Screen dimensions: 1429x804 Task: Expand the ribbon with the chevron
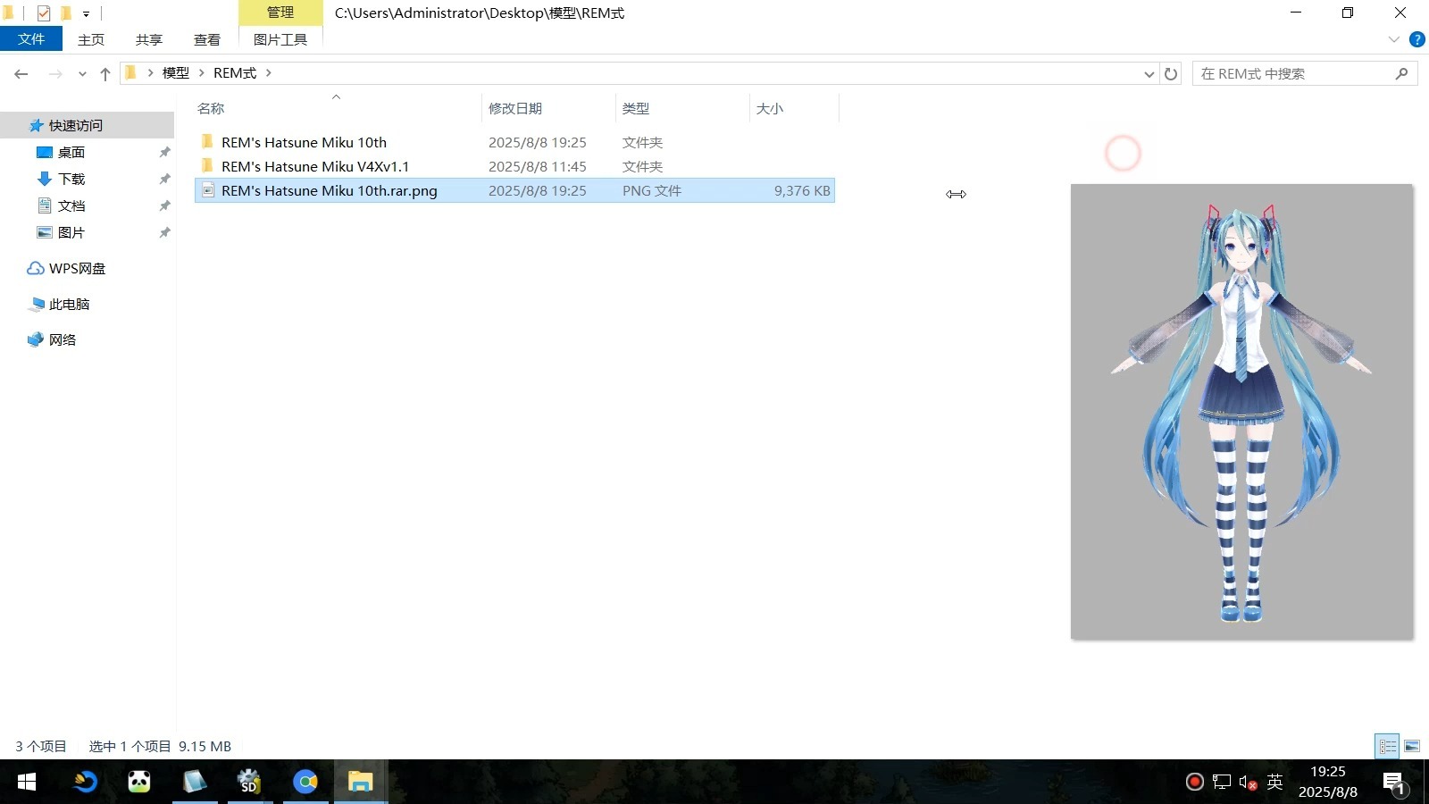[1394, 39]
